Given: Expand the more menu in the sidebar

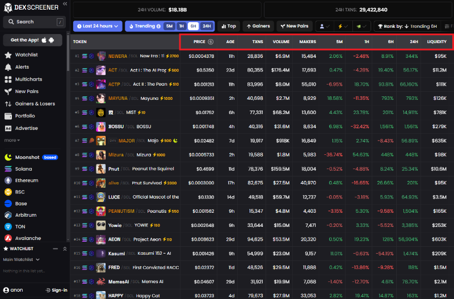Looking at the screenshot, I should pos(12,140).
